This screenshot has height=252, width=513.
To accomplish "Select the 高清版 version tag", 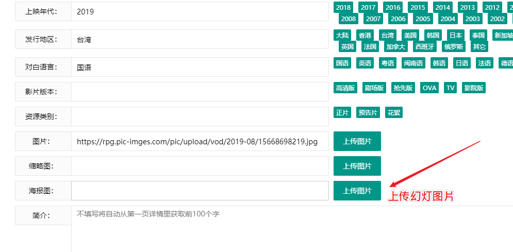I will 345,88.
